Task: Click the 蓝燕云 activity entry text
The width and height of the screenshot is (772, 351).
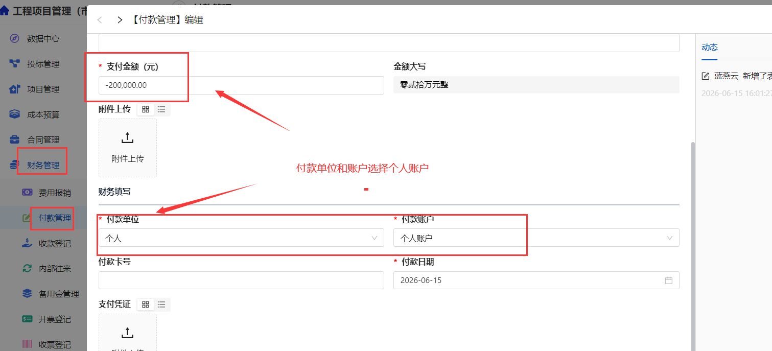Action: [742, 76]
